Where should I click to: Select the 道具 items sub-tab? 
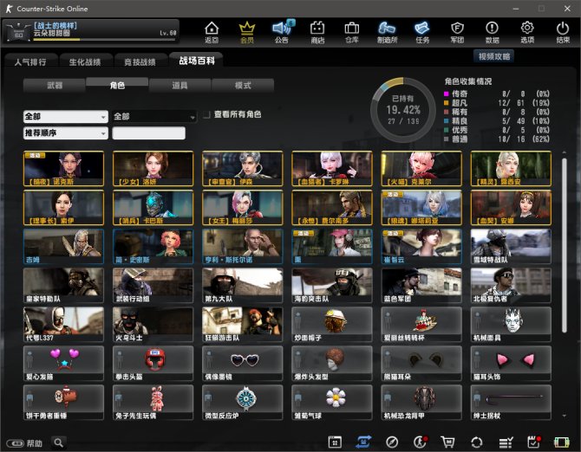pos(180,85)
